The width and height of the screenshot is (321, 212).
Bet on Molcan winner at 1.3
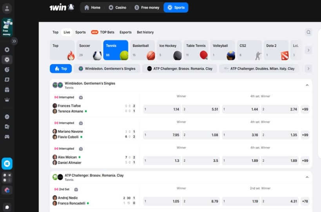(162, 160)
